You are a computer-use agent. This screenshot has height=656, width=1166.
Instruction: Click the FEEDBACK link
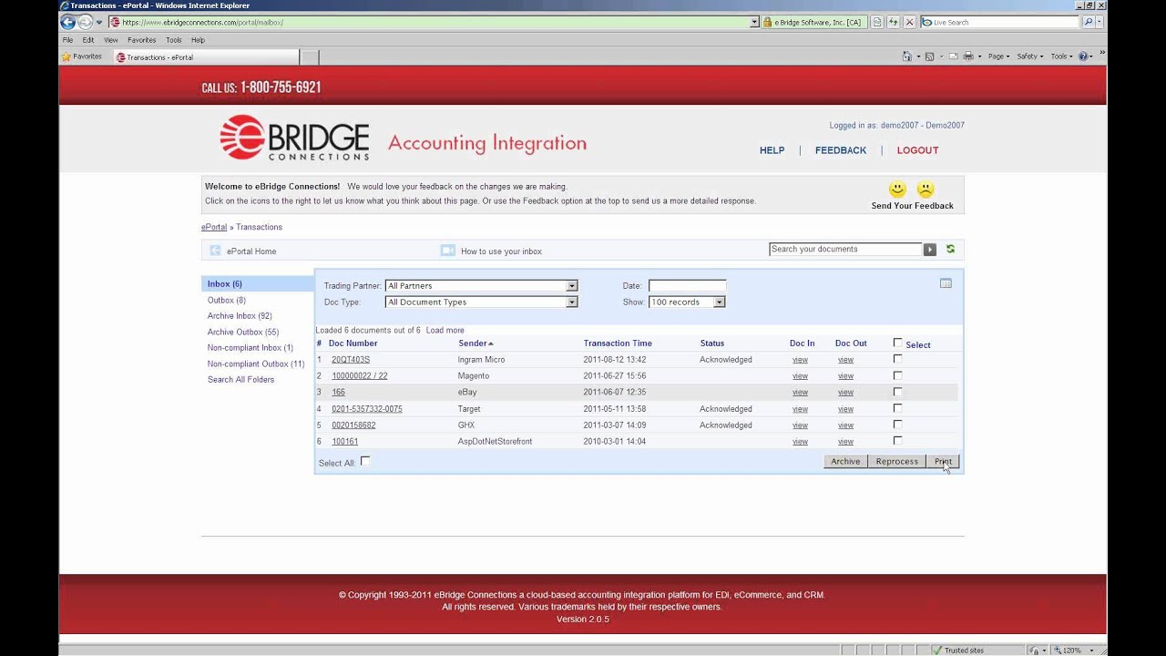(841, 150)
